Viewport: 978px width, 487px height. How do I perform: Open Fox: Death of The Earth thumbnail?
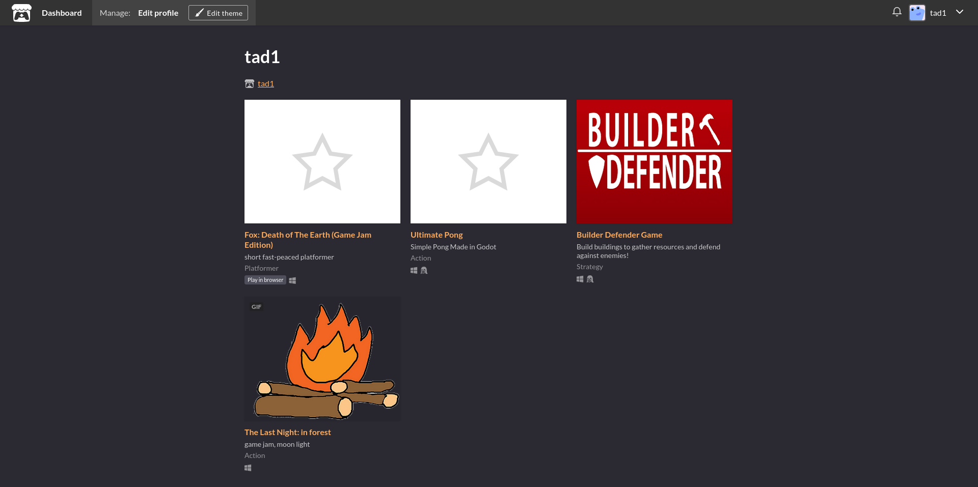(322, 161)
